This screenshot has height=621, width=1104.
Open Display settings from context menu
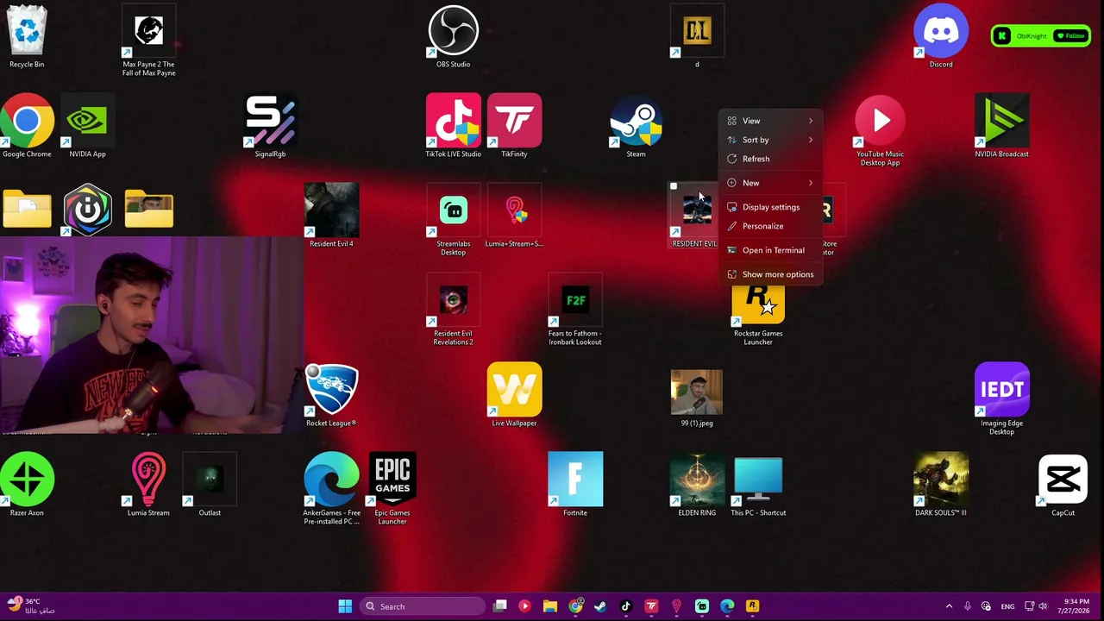(x=771, y=207)
